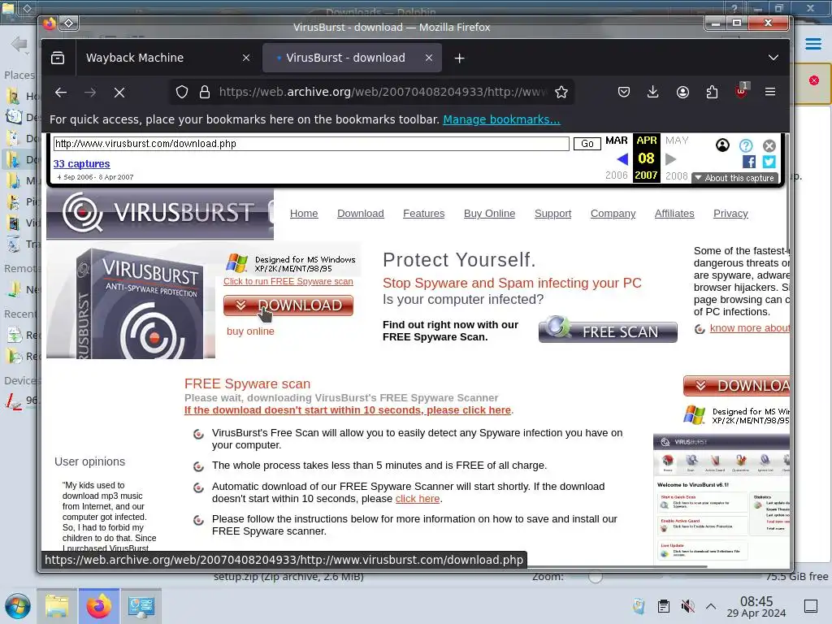The width and height of the screenshot is (832, 624).
Task: Open the Download nav link
Action: click(x=361, y=214)
